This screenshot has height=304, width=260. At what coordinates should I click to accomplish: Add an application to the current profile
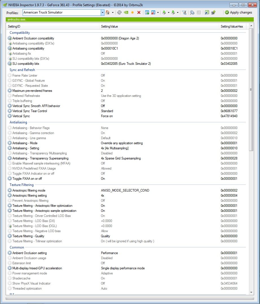147,12
